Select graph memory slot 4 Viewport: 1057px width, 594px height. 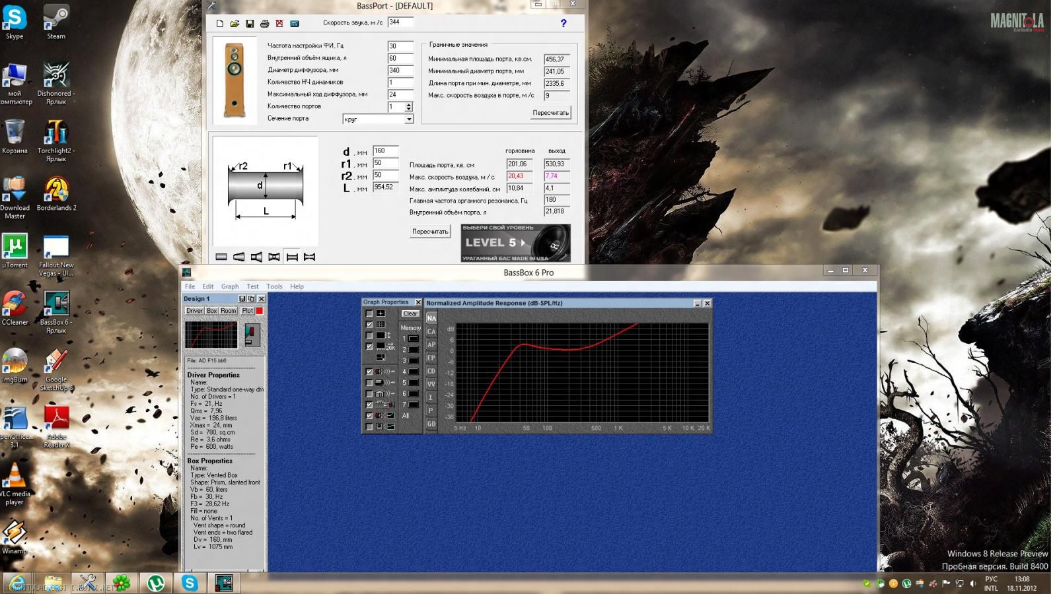[414, 372]
